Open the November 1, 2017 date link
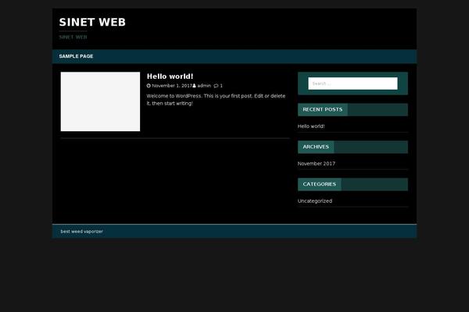 pos(172,86)
